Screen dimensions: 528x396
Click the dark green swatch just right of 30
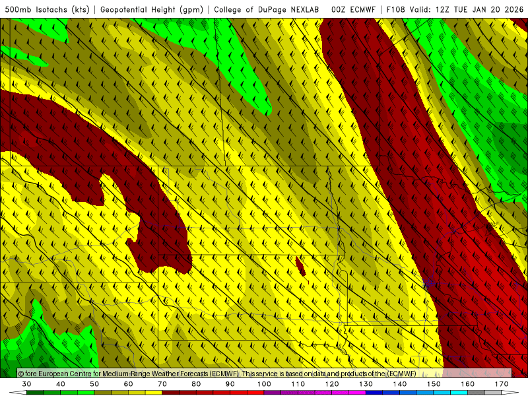(x=35, y=392)
